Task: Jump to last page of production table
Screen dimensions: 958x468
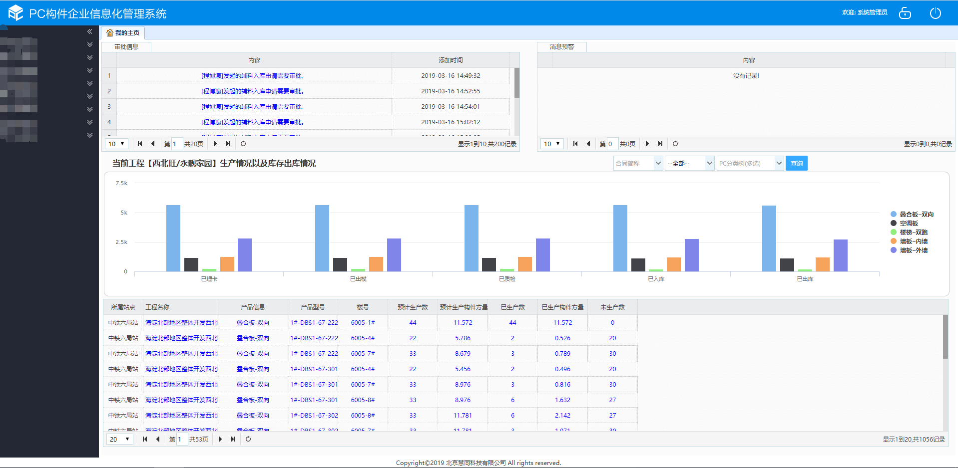Action: tap(233, 439)
